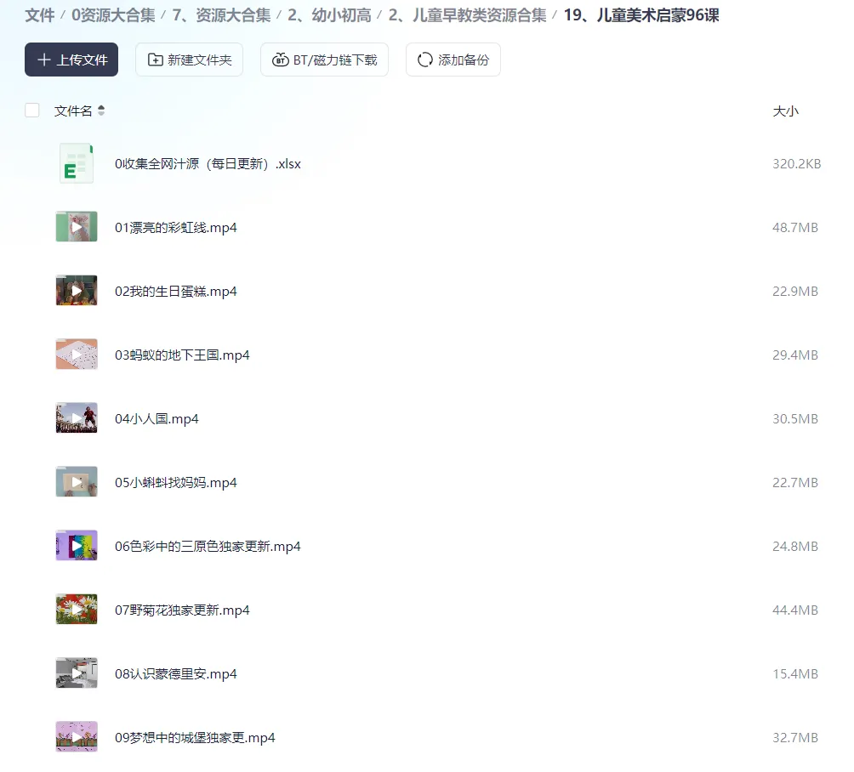854x772 pixels.
Task: Click the 上传文件 upload button
Action: (71, 60)
